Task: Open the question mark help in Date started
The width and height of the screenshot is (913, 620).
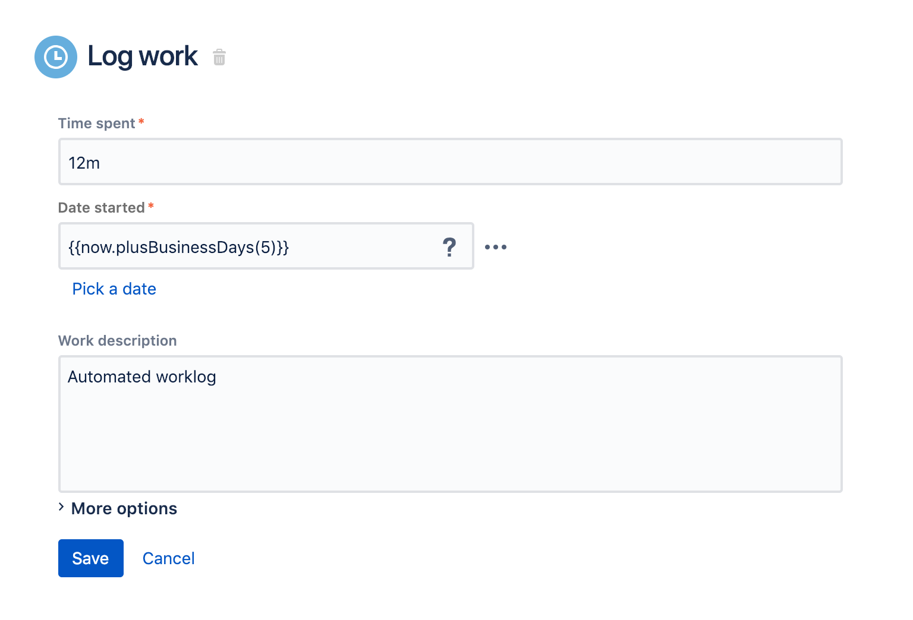Action: pos(449,247)
